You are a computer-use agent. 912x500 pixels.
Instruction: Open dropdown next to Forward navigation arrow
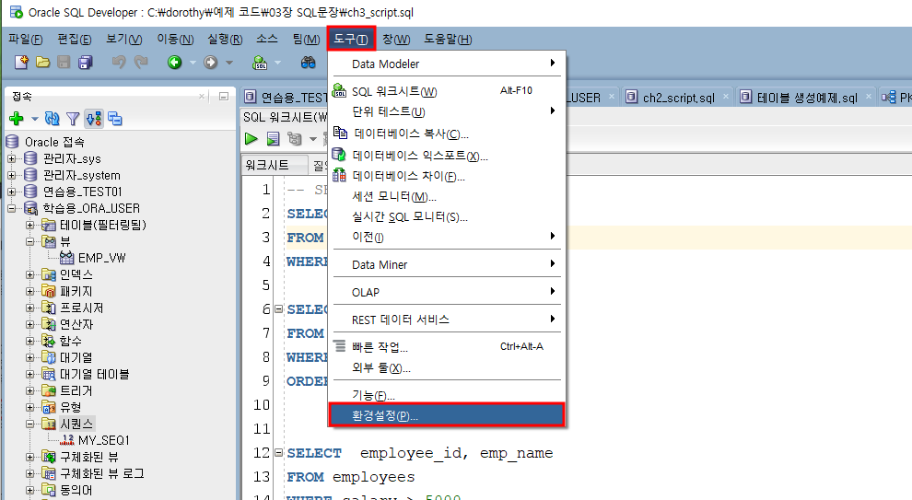click(229, 63)
